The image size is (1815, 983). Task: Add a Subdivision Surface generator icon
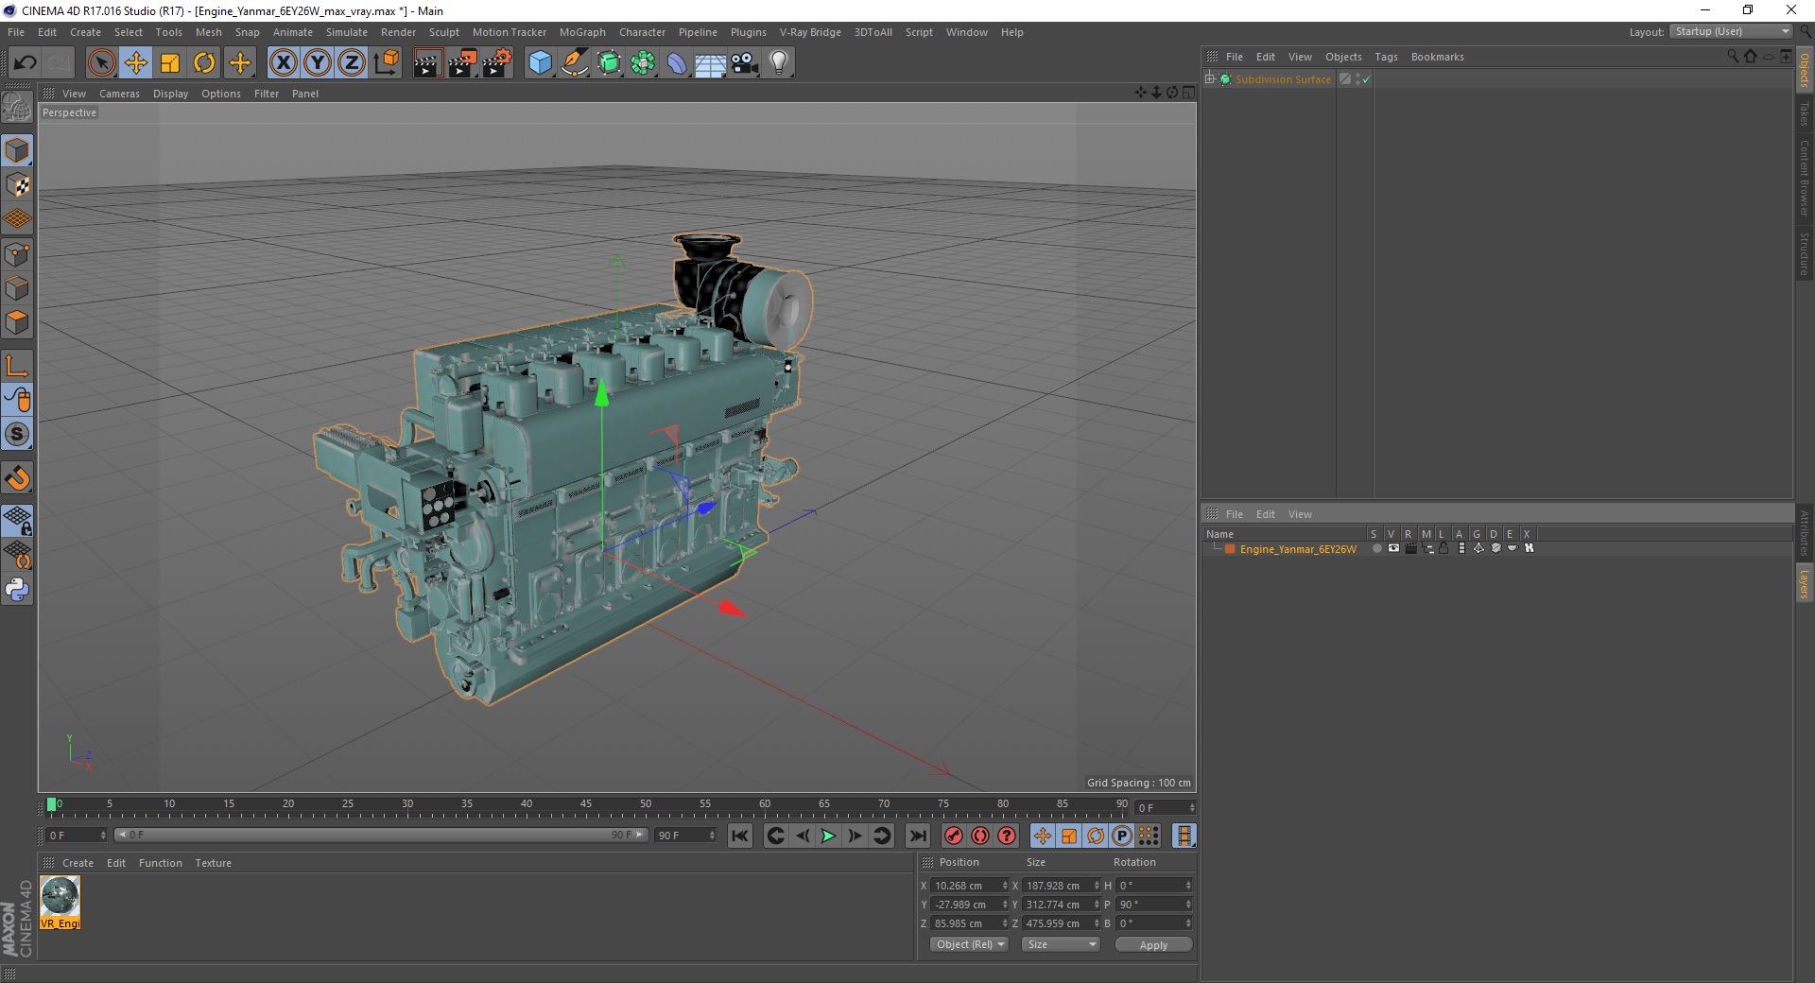click(609, 63)
